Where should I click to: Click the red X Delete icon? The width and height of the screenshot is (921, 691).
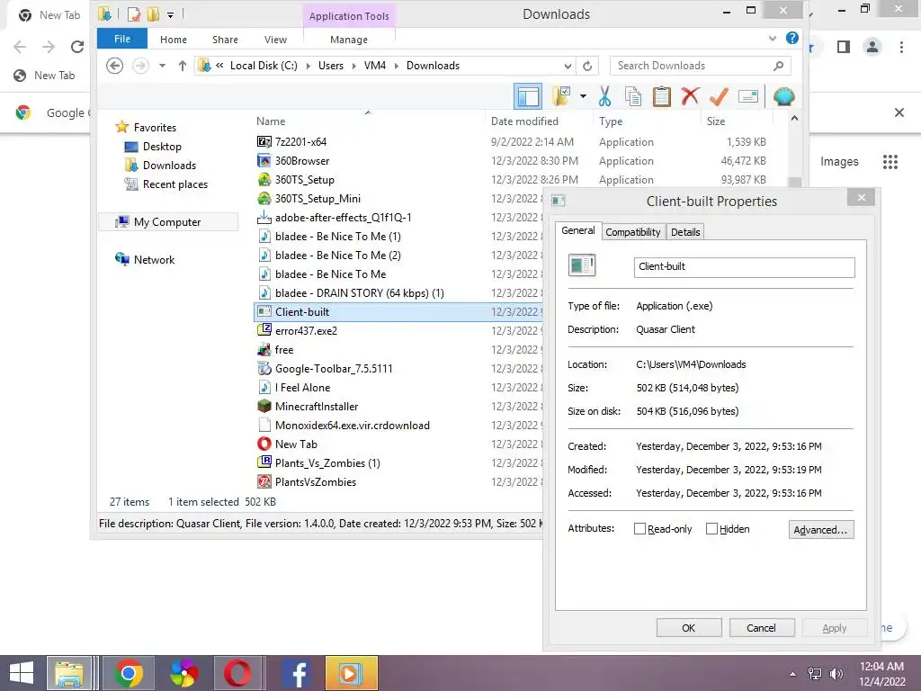pos(690,96)
